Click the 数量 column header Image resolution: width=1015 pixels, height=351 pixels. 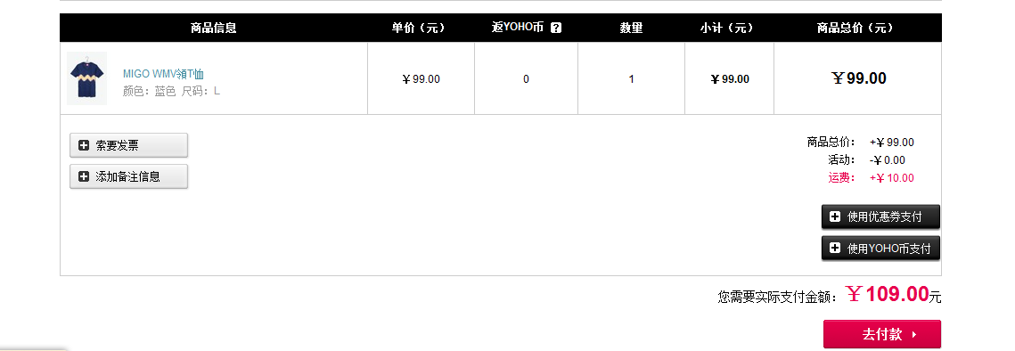(x=631, y=28)
